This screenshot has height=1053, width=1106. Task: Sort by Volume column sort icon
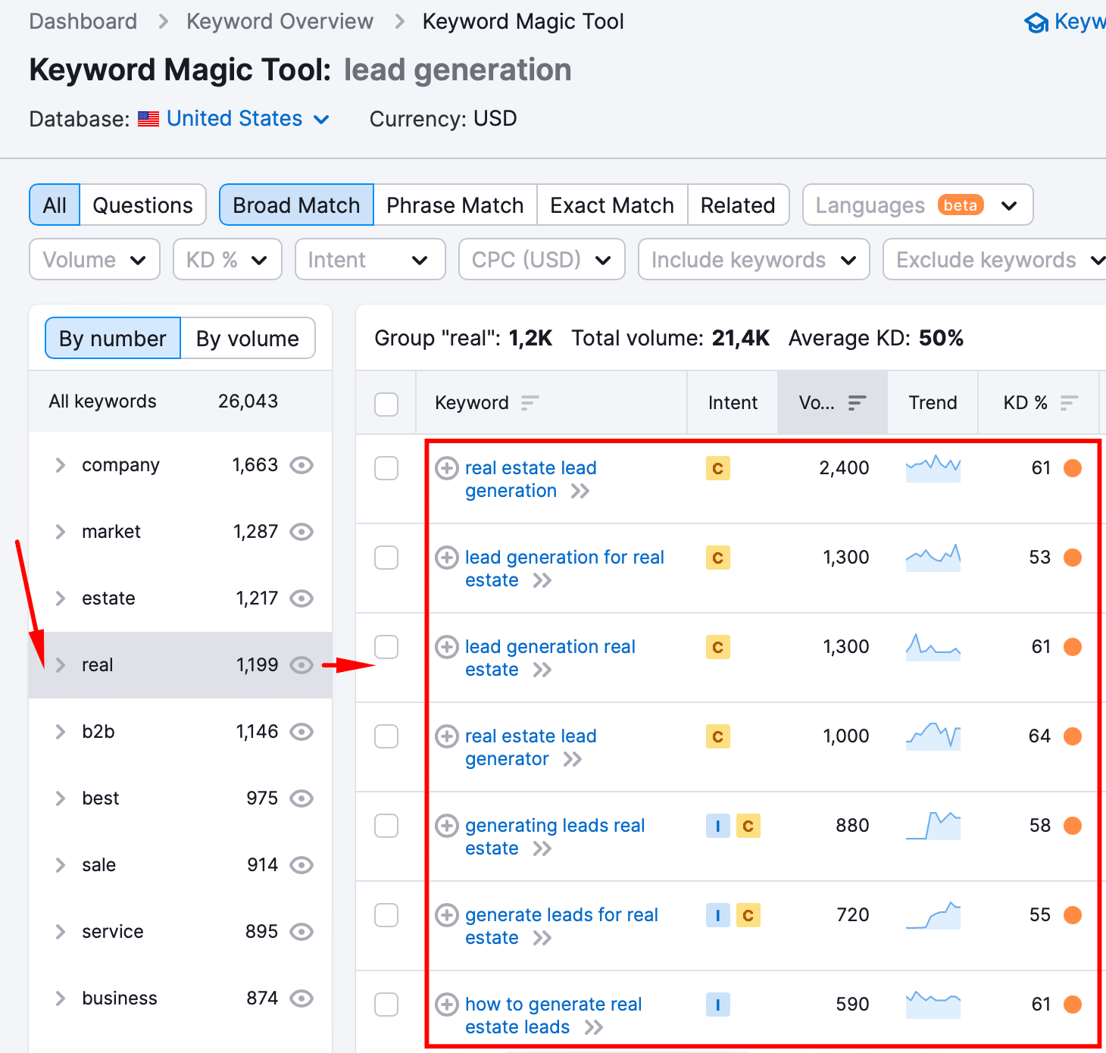click(x=857, y=403)
